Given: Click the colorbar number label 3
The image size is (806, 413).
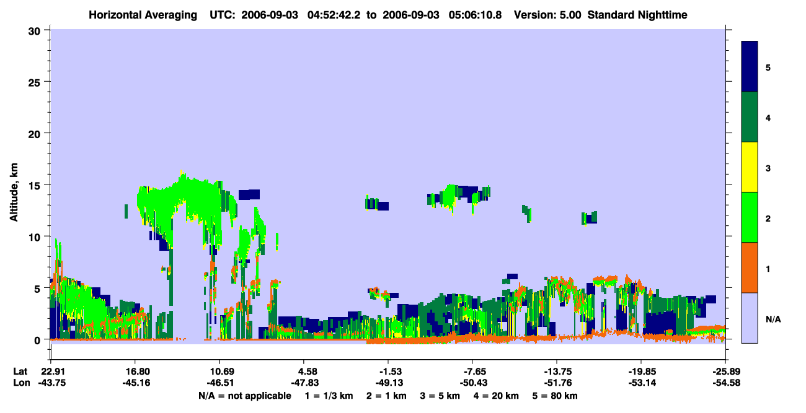Looking at the screenshot, I should (x=768, y=168).
